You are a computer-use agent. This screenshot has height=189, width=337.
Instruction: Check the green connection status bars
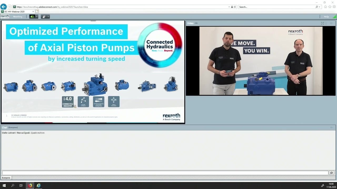pos(334,17)
